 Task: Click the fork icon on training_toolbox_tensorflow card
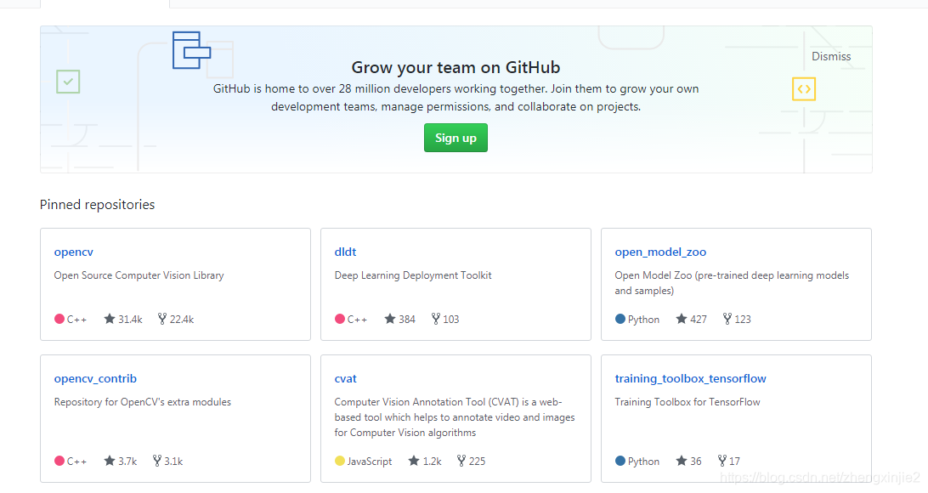click(x=722, y=461)
